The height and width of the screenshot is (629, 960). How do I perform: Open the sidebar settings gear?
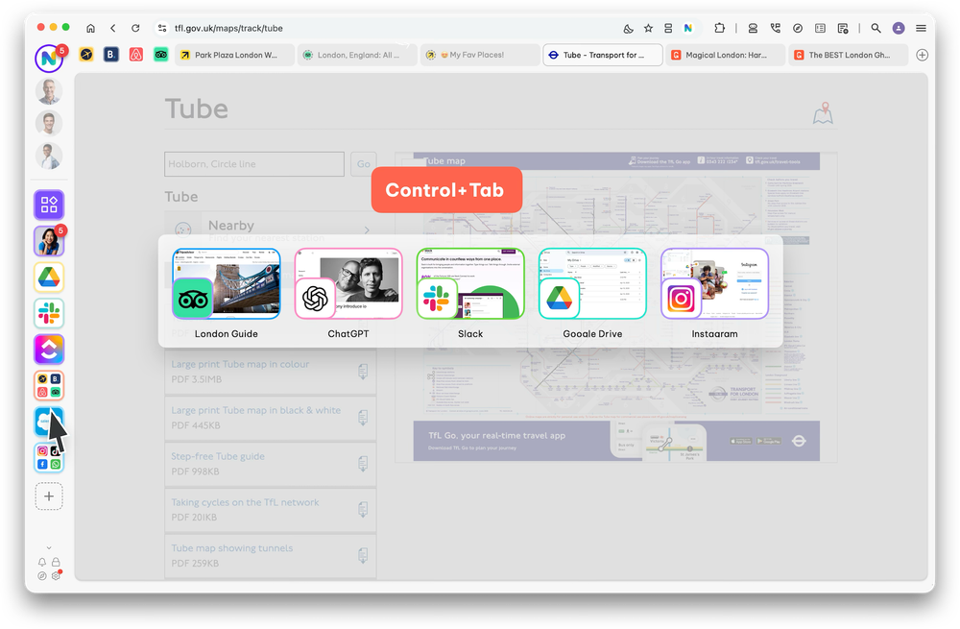coord(57,576)
